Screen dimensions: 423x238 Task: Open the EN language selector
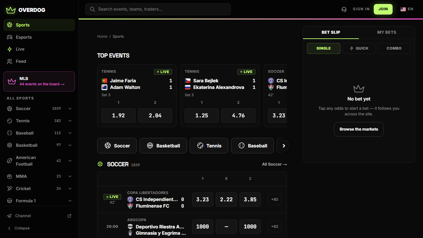(407, 9)
